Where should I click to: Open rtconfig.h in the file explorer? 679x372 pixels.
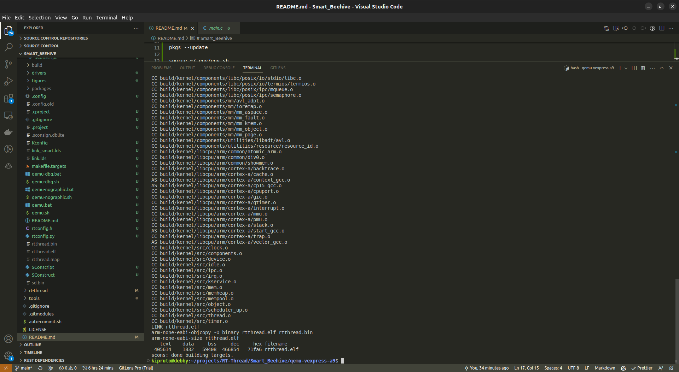42,228
